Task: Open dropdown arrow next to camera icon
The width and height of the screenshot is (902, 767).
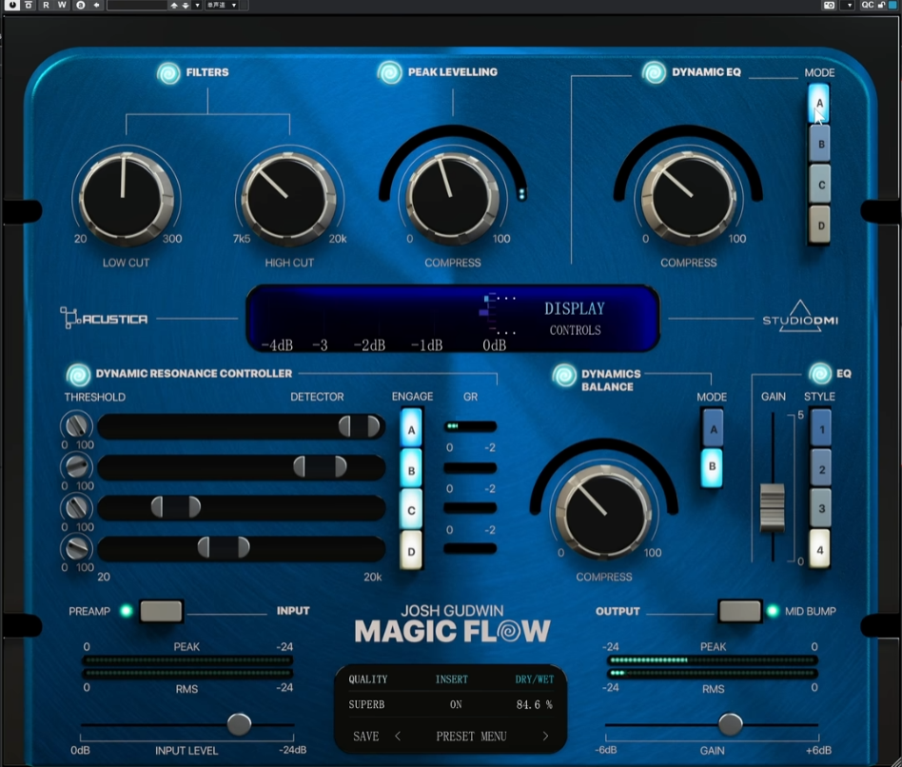Action: [850, 5]
